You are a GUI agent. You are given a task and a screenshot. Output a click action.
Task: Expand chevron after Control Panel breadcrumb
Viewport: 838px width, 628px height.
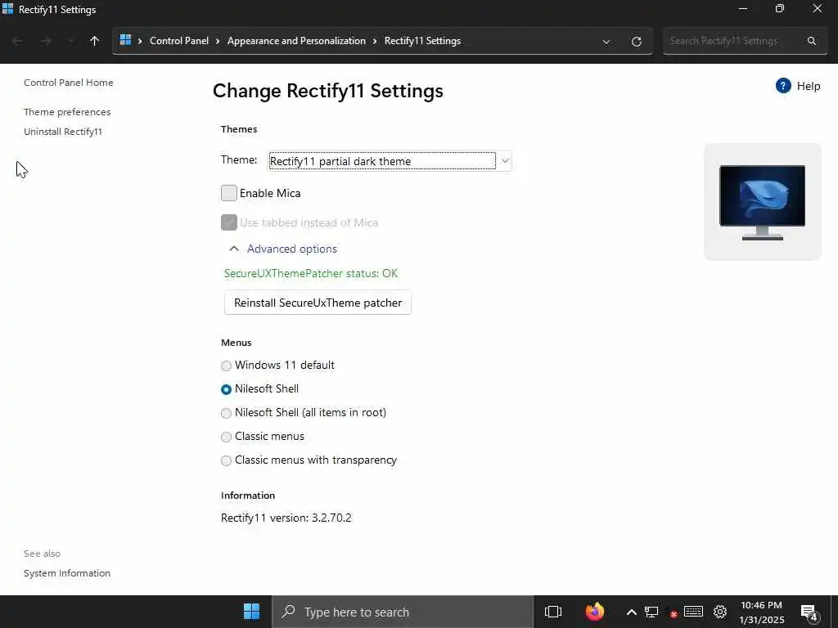point(218,41)
